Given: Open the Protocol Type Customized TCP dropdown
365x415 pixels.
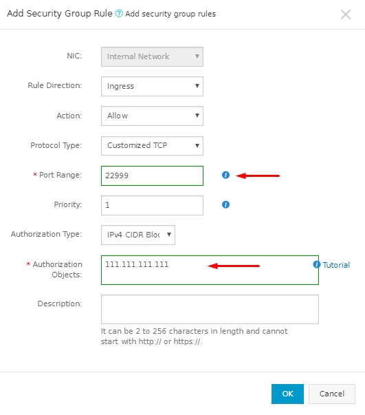Looking at the screenshot, I should coord(152,146).
